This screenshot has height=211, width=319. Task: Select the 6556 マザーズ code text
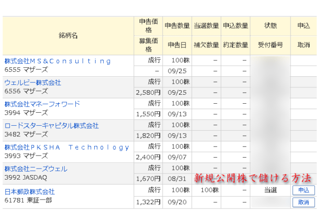[x=26, y=91]
